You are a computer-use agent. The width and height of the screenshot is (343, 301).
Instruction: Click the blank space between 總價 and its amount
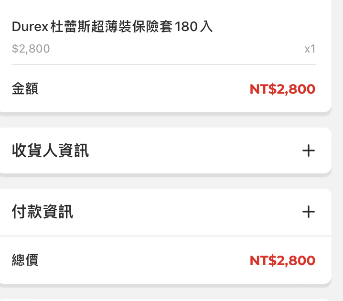pos(143,260)
